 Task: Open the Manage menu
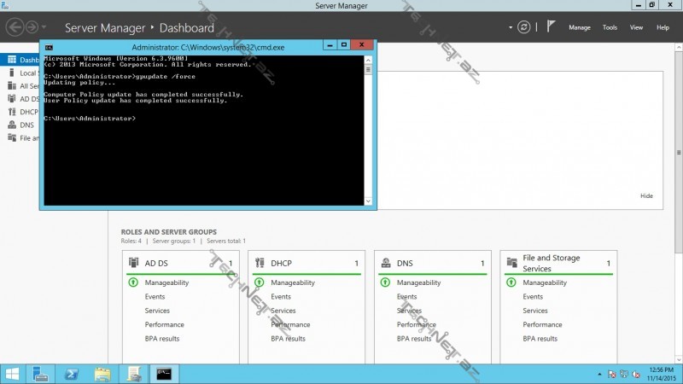[x=580, y=27]
